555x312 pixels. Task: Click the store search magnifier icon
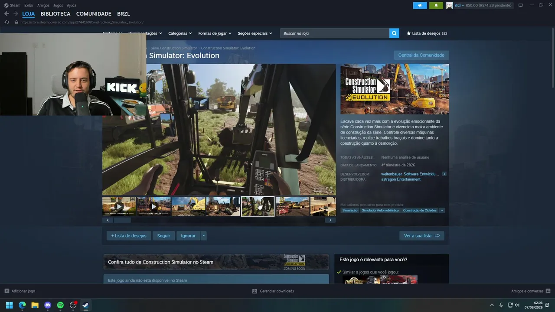pos(394,33)
